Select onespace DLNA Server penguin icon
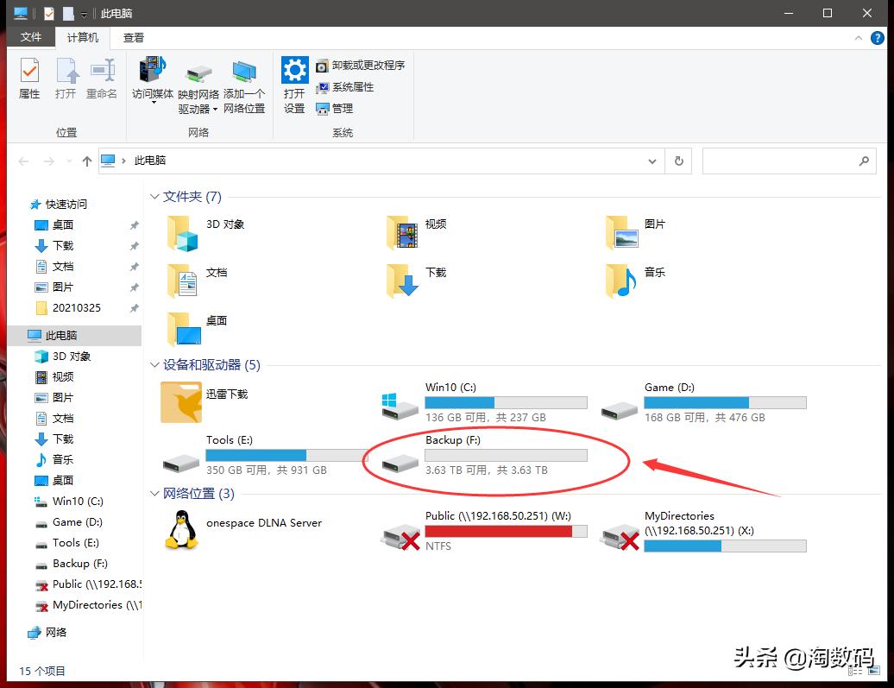The width and height of the screenshot is (894, 688). 181,531
